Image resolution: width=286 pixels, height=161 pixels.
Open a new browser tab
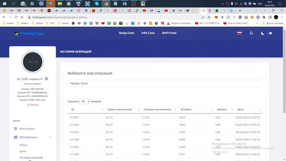[240, 11]
